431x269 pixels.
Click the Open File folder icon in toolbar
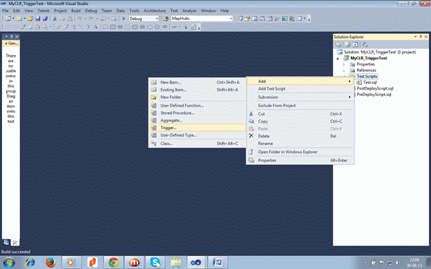(x=30, y=19)
